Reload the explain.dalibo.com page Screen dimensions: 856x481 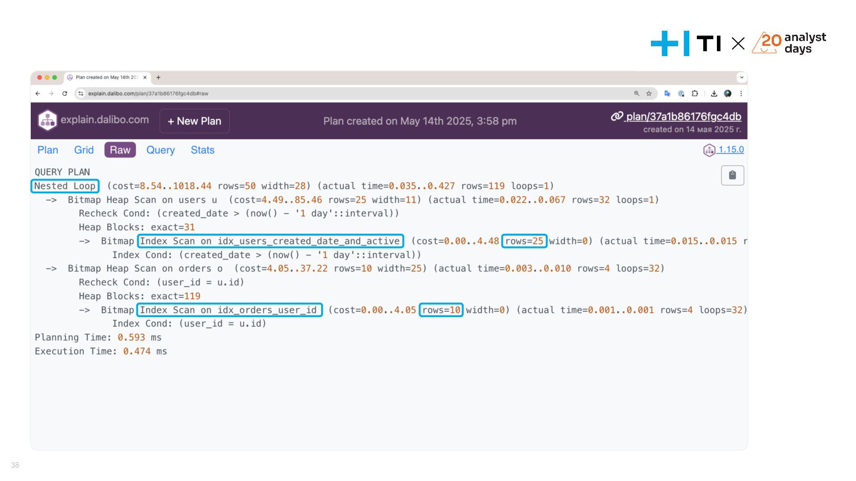pyautogui.click(x=65, y=94)
